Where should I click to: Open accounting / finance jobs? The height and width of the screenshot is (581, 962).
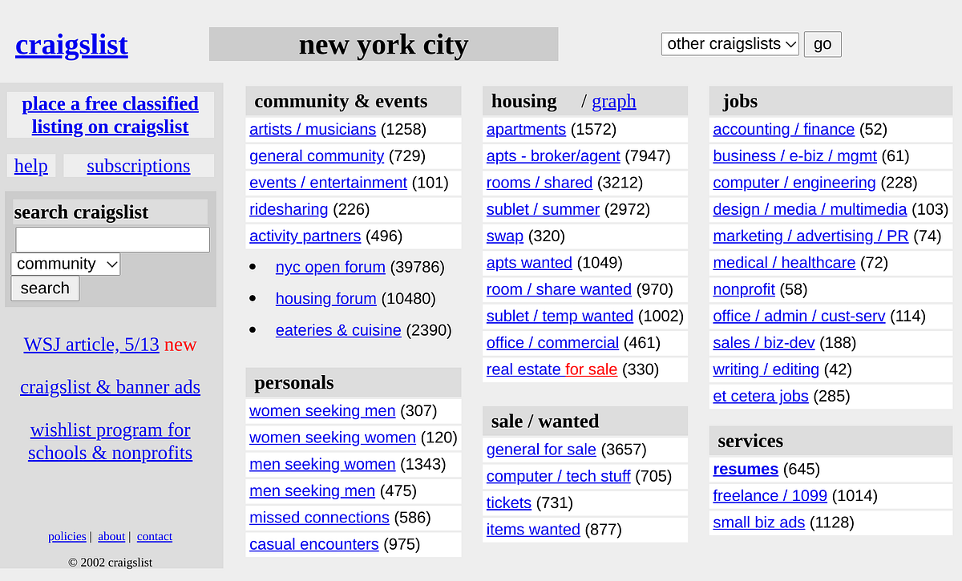(784, 129)
